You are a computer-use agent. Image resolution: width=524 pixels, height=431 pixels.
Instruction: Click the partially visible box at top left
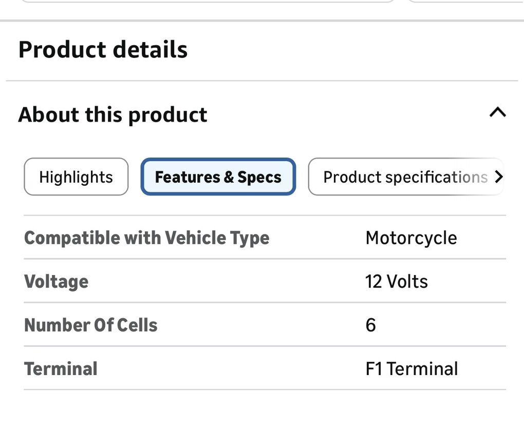click(x=205, y=2)
